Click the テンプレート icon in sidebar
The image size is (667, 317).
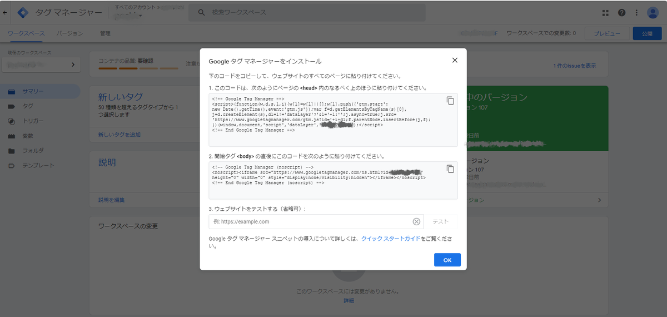tap(11, 166)
